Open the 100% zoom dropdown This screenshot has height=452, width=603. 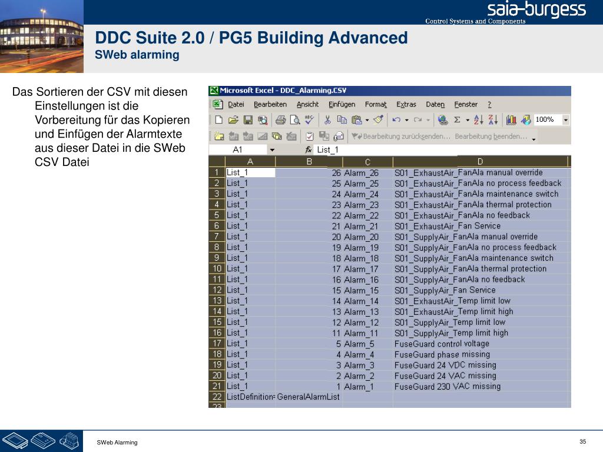[x=566, y=120]
